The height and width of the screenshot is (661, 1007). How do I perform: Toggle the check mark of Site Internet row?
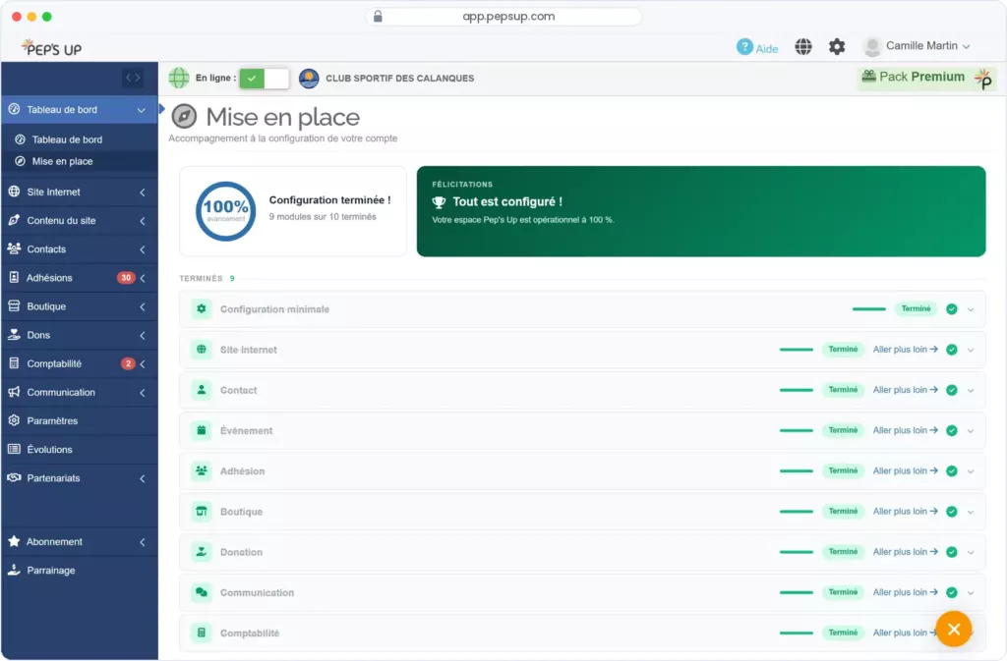pyautogui.click(x=952, y=350)
